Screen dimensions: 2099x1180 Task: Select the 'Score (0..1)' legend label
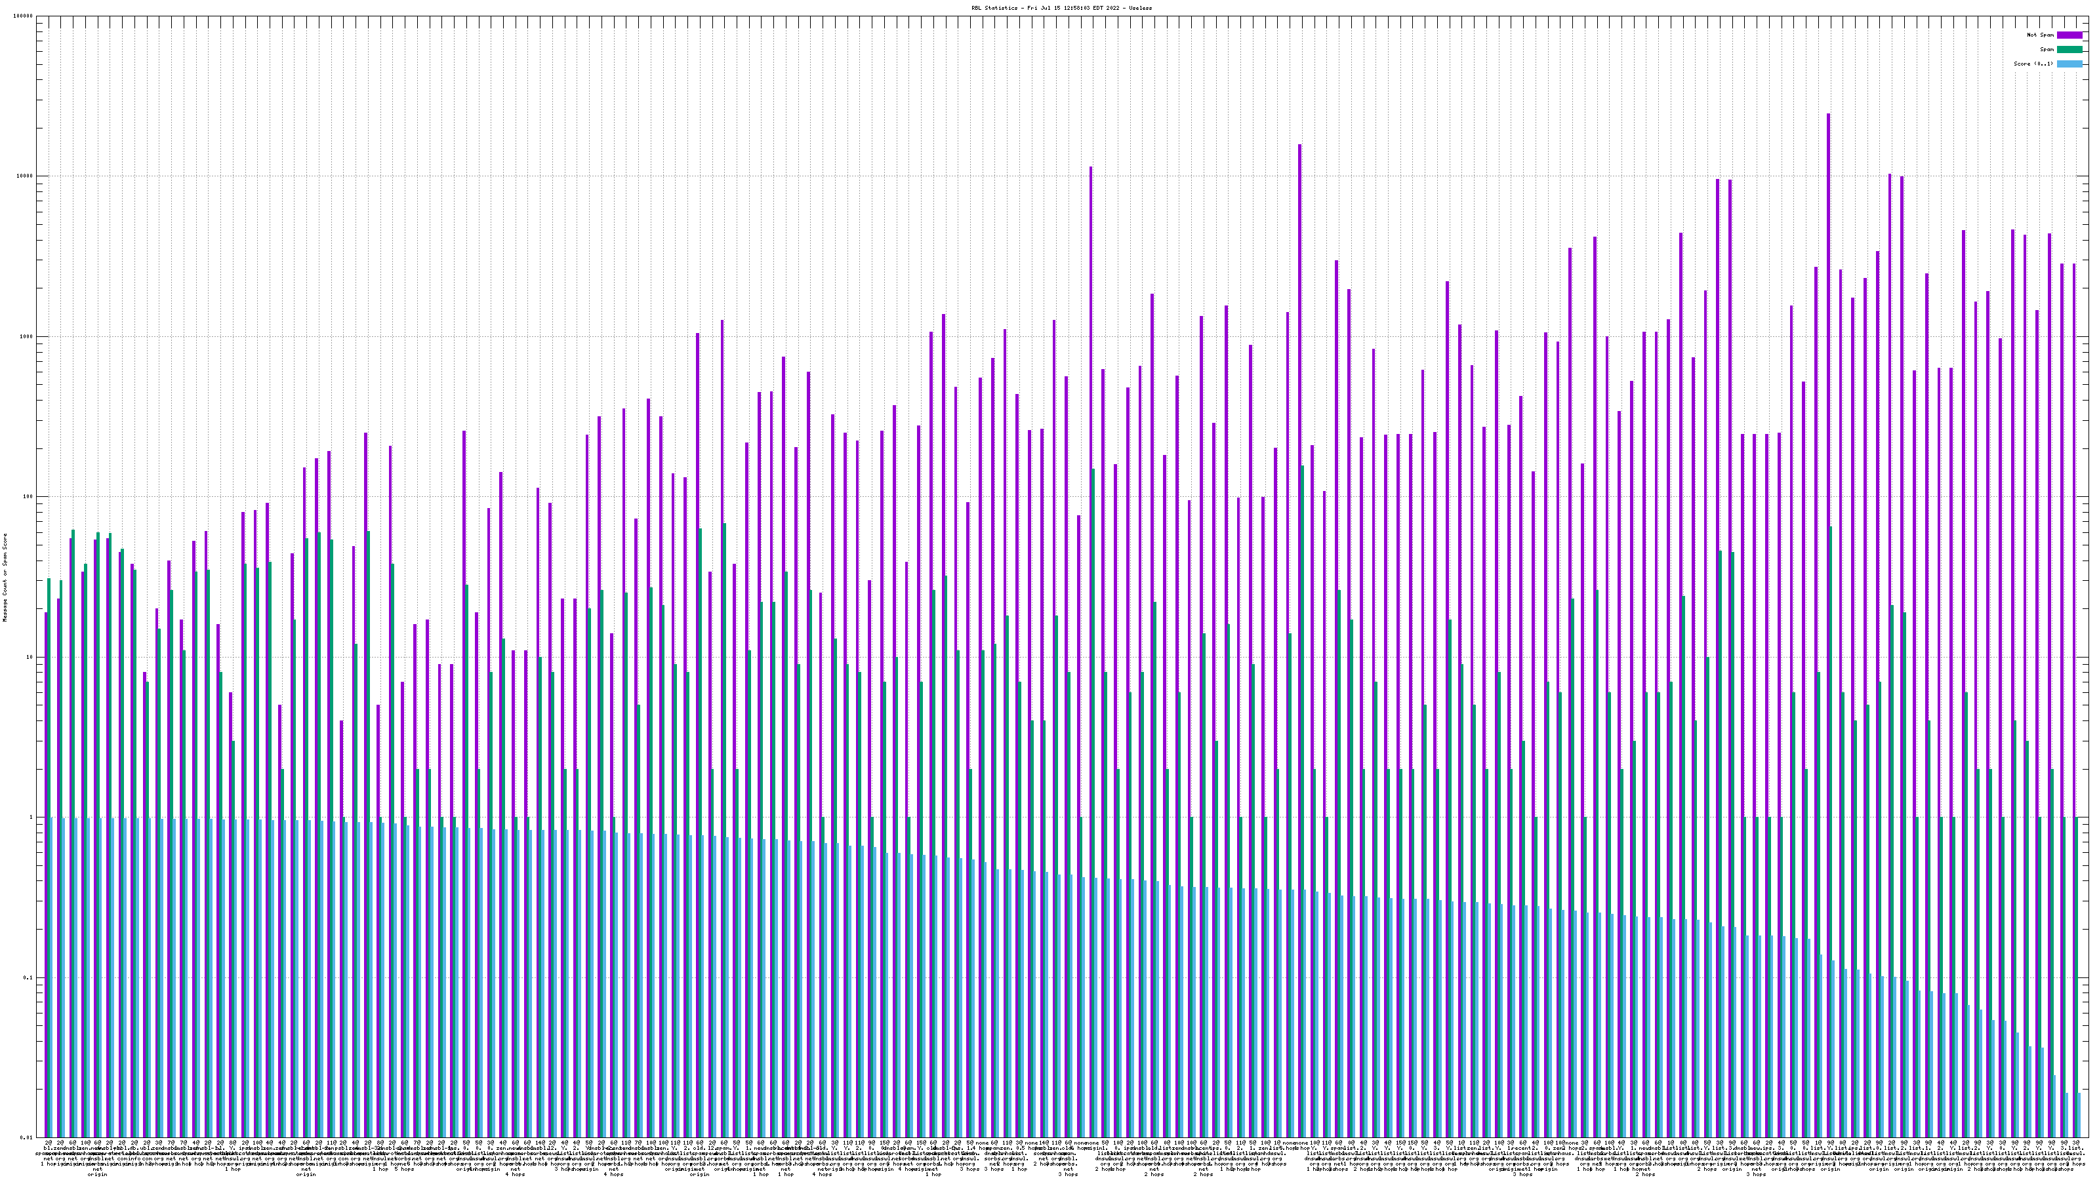(x=2033, y=64)
